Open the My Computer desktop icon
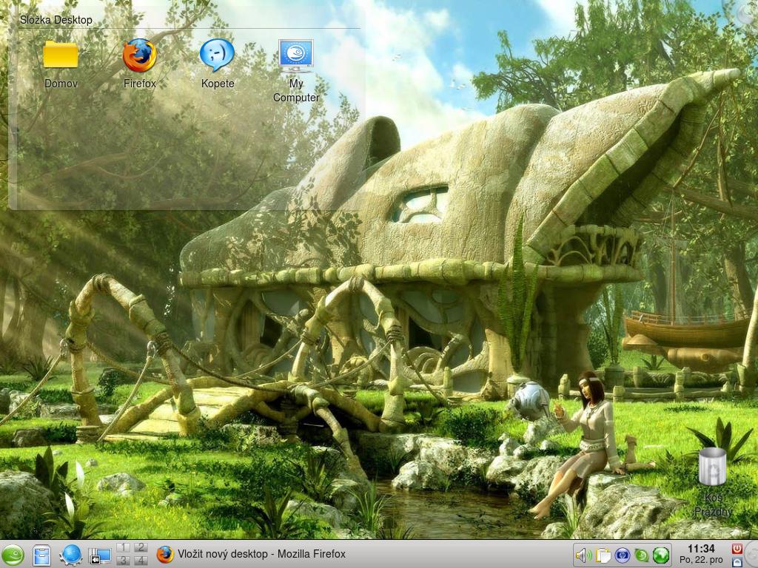 pos(296,55)
